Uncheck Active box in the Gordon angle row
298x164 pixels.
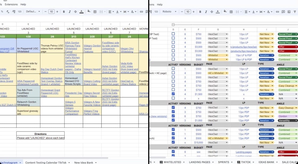tap(173, 116)
